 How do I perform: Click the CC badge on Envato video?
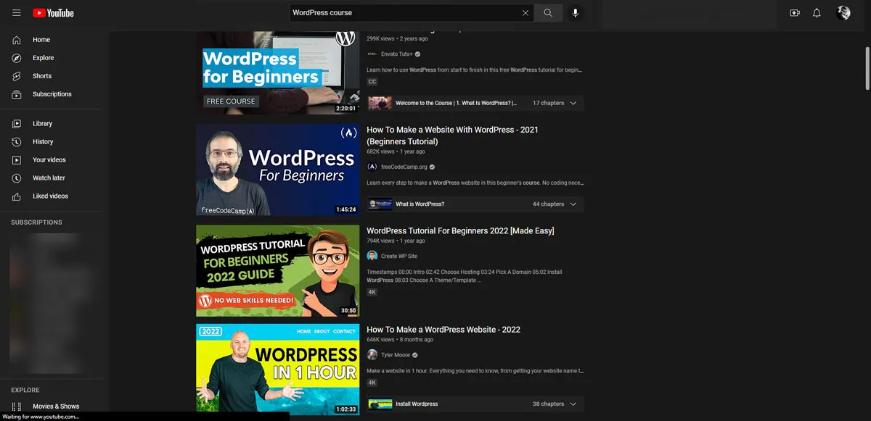click(372, 82)
